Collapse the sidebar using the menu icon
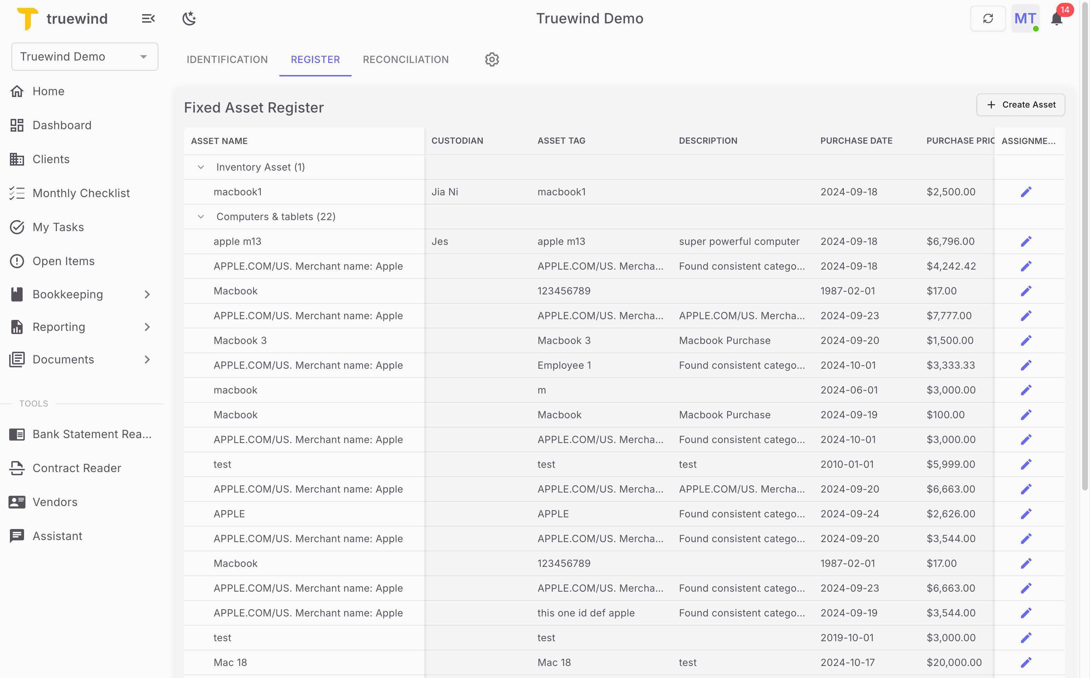Viewport: 1090px width, 678px height. coord(148,18)
